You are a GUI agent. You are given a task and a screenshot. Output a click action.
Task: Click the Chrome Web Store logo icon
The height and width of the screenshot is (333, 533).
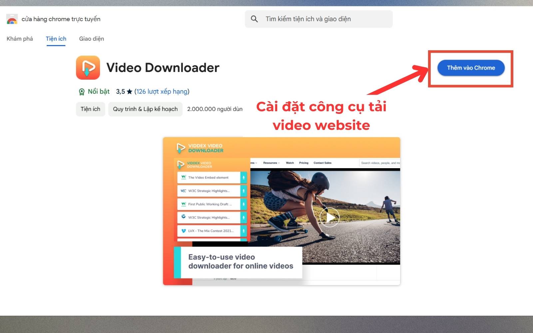[x=12, y=19]
